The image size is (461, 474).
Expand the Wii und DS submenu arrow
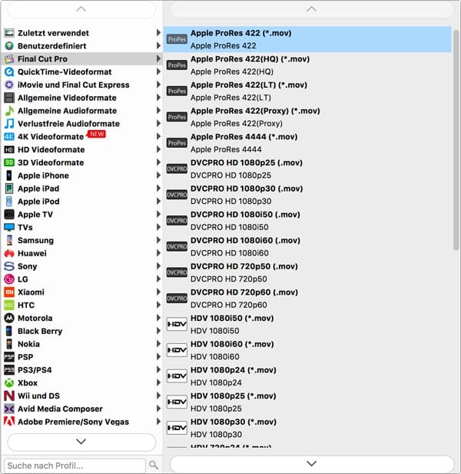click(x=158, y=396)
